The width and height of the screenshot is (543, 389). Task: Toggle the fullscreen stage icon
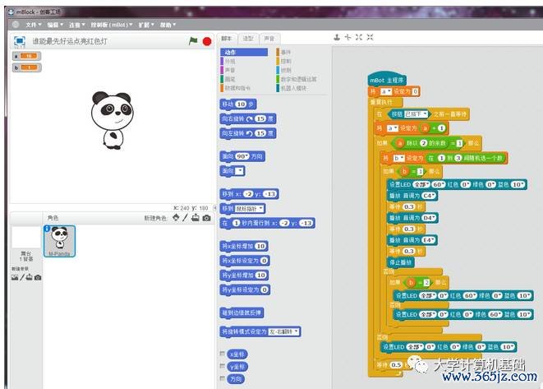click(19, 40)
